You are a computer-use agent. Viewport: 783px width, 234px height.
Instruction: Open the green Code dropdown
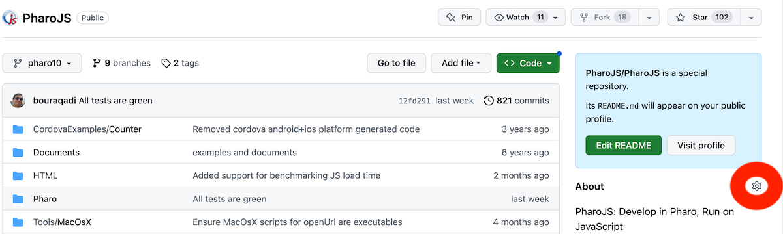pyautogui.click(x=528, y=63)
